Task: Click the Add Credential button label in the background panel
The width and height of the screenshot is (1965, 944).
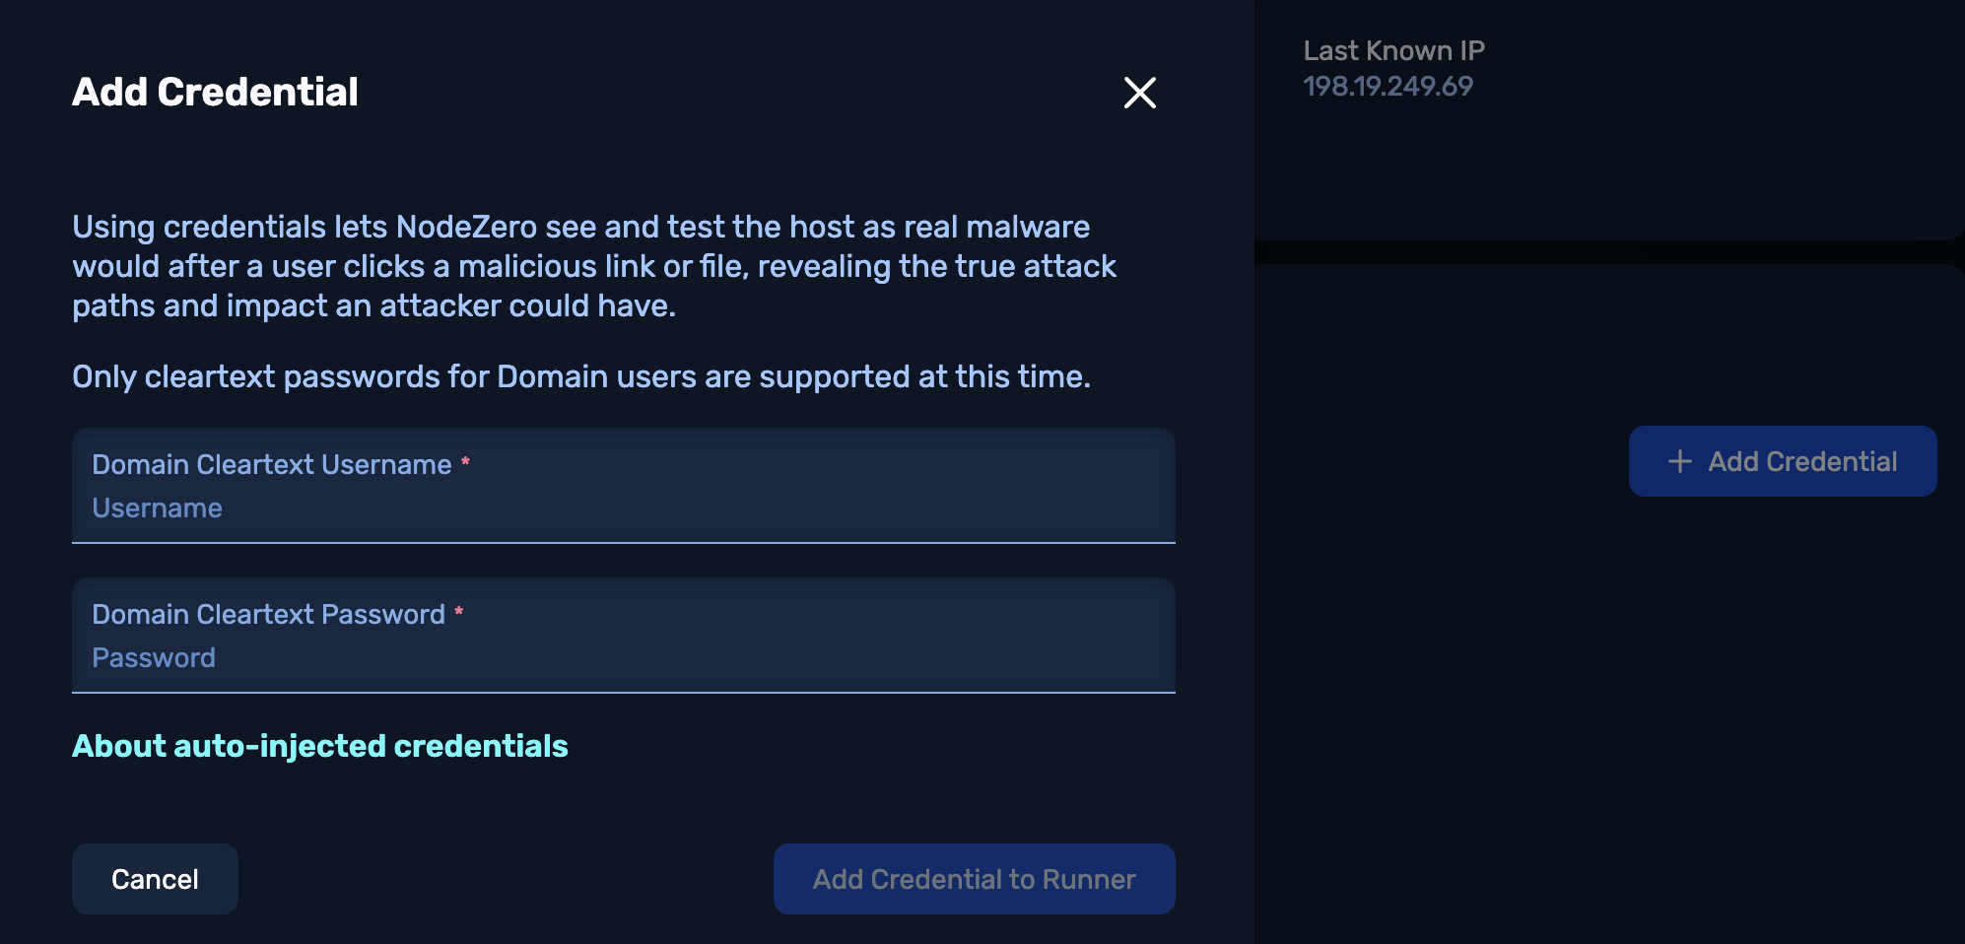Action: coord(1802,461)
